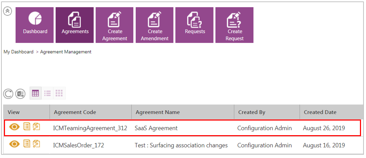View the SaaS Agreement via eye icon

click(14, 127)
